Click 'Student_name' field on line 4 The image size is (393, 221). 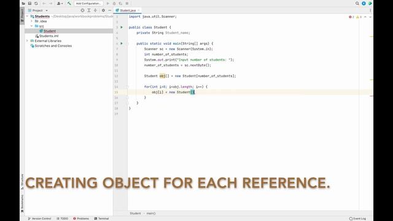click(177, 33)
